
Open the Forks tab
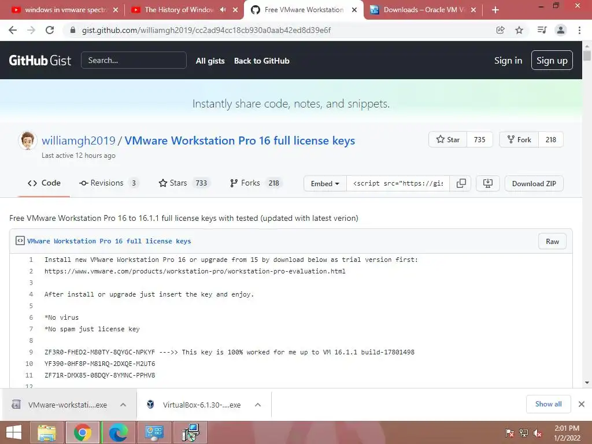pyautogui.click(x=256, y=183)
